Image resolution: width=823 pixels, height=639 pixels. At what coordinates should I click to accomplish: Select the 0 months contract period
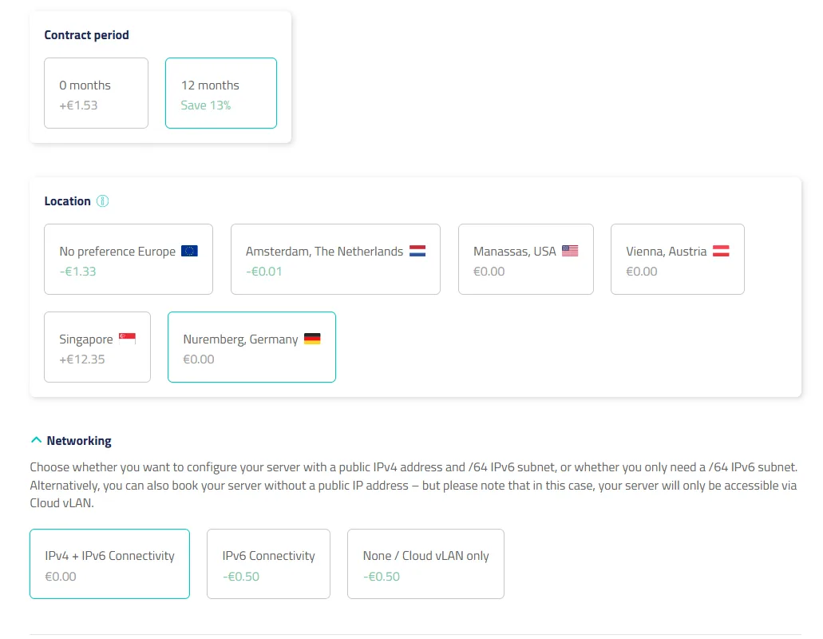click(96, 93)
